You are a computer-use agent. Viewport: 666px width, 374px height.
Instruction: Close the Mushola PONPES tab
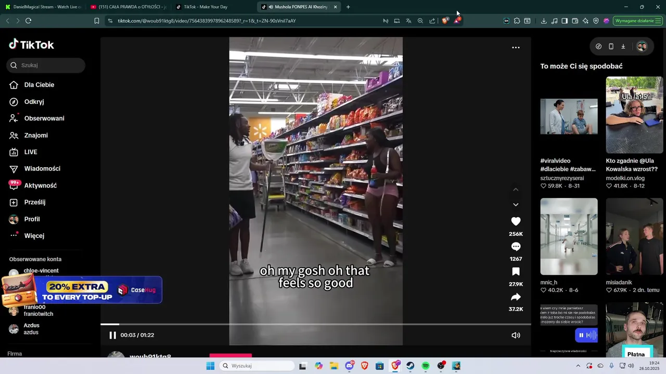point(335,7)
